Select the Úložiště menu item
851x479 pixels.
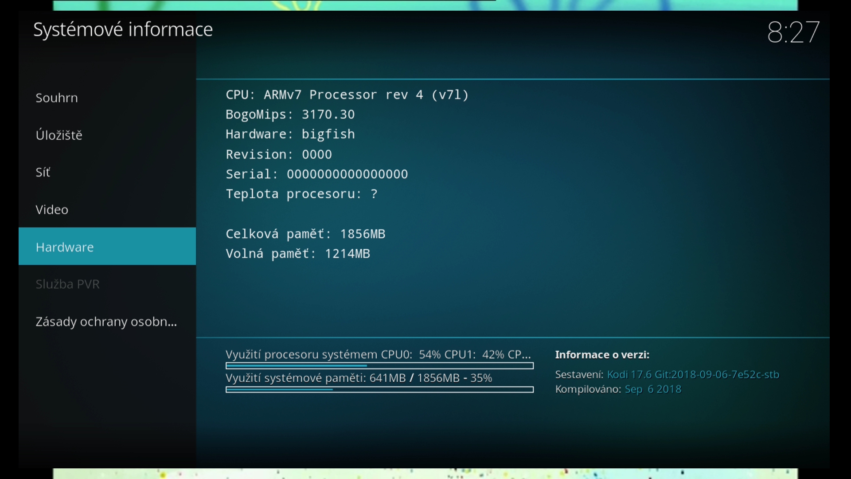[59, 135]
